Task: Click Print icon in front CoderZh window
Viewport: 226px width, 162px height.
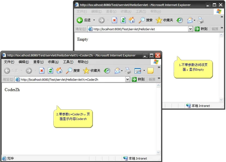Action: 128,71
